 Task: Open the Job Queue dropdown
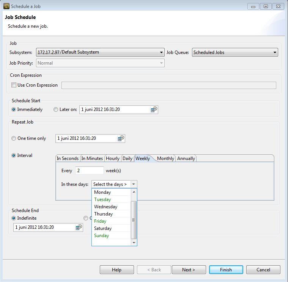click(x=275, y=52)
